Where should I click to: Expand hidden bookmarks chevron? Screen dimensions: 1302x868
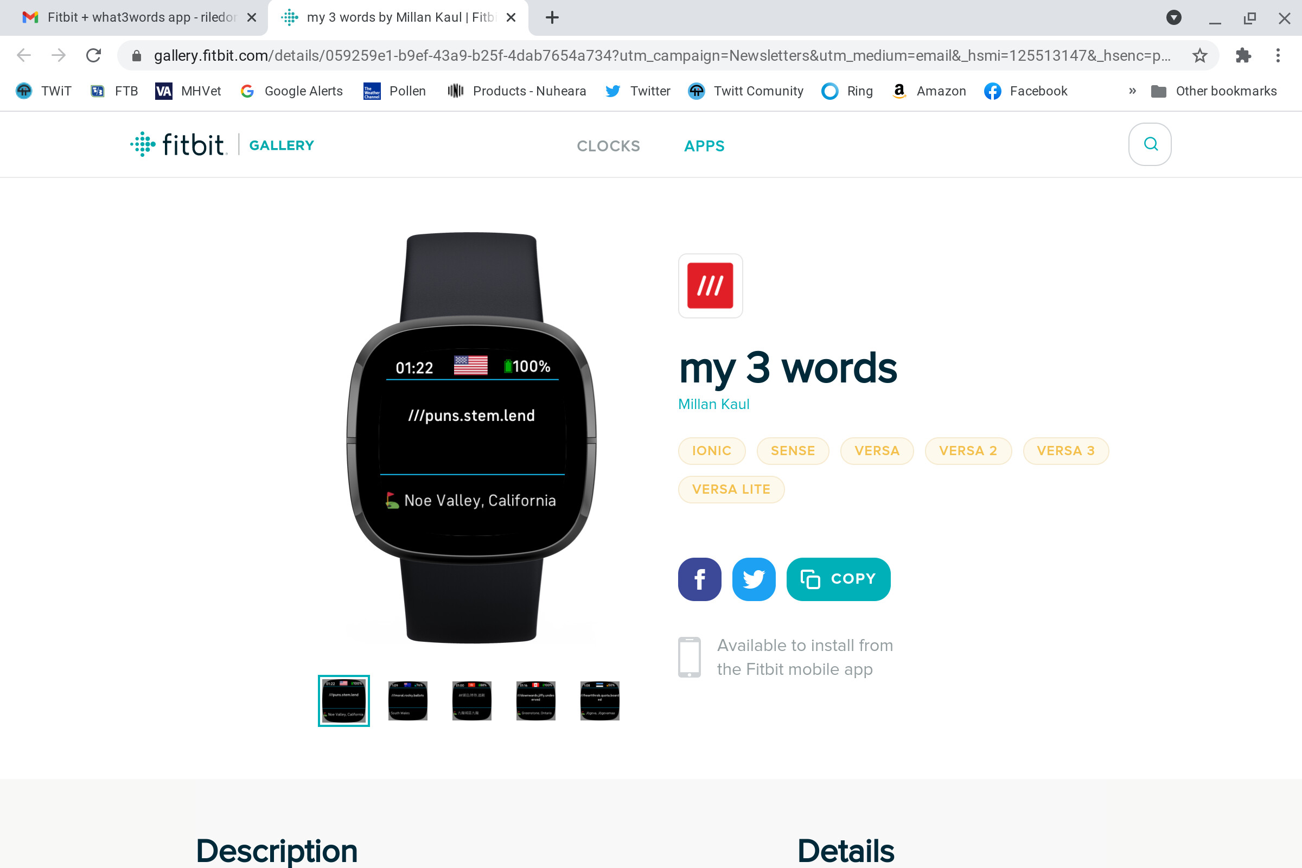point(1132,91)
